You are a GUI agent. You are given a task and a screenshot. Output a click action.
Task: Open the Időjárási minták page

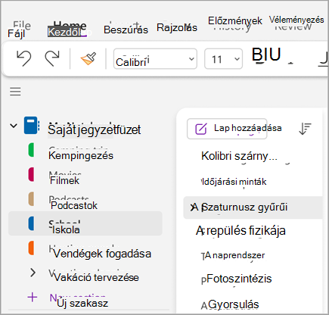pyautogui.click(x=234, y=182)
